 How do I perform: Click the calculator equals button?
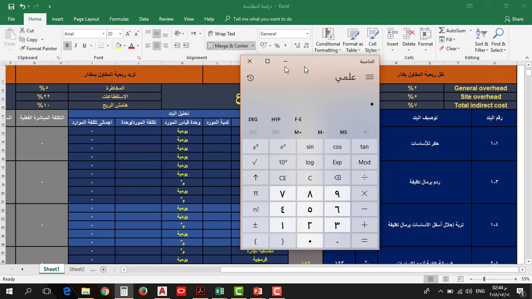(365, 240)
